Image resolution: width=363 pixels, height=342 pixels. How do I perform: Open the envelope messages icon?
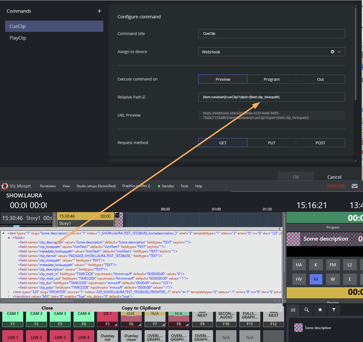[355, 186]
